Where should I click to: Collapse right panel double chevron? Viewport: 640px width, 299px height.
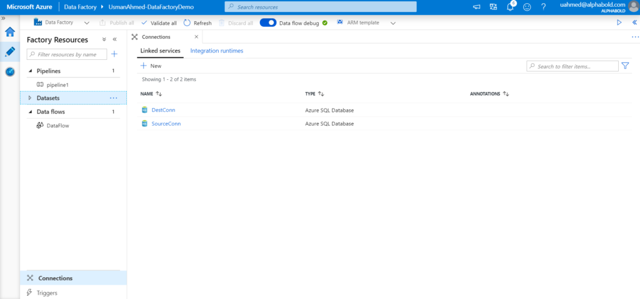pyautogui.click(x=634, y=23)
